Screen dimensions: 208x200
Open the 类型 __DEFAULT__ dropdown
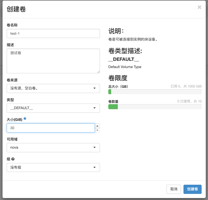53,108
